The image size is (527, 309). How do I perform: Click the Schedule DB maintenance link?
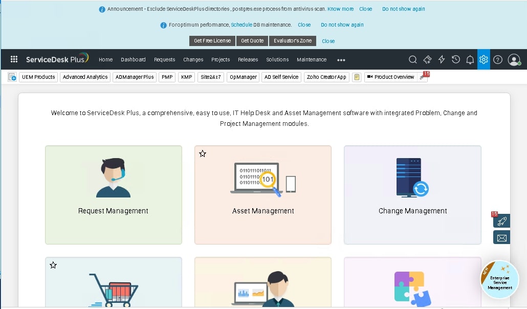[241, 25]
